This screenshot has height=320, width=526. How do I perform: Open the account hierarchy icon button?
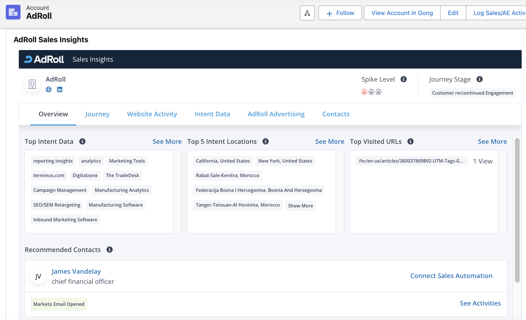coord(307,13)
